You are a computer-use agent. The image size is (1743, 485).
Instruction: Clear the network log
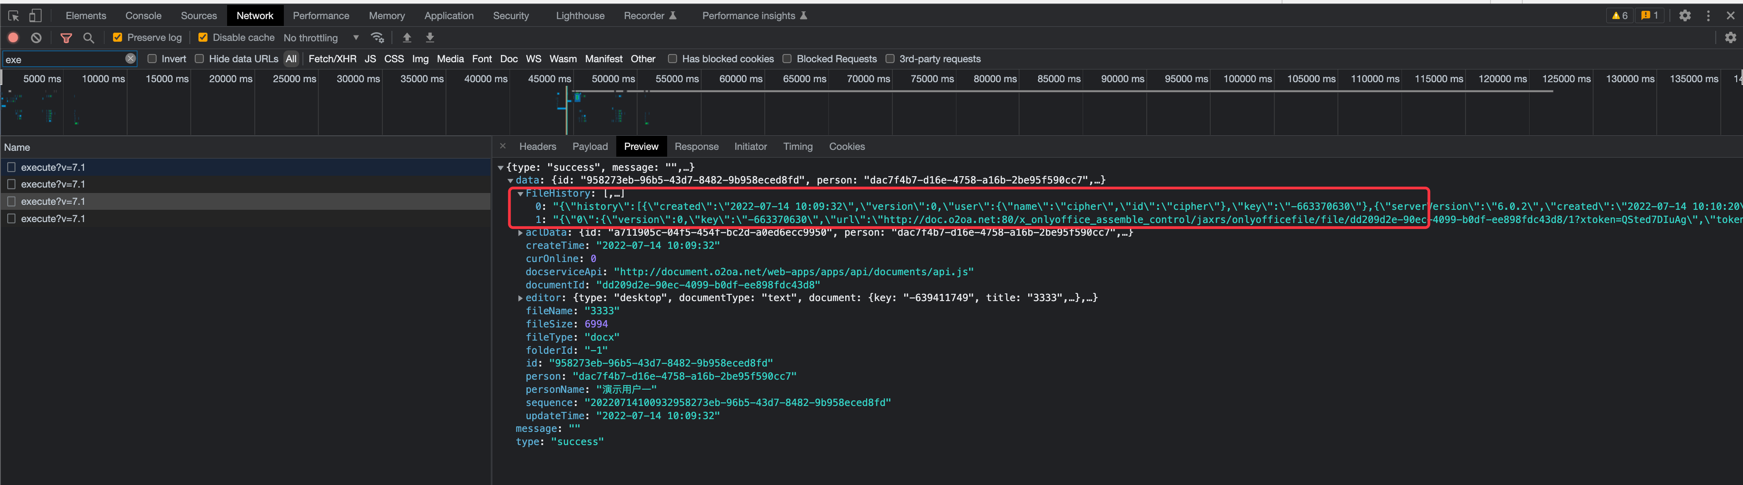tap(36, 38)
